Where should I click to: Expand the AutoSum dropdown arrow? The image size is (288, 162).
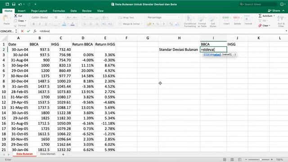click(274, 16)
